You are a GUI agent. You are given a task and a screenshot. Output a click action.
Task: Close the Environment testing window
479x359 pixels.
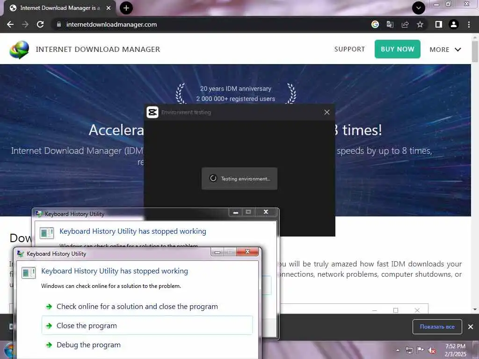(327, 112)
